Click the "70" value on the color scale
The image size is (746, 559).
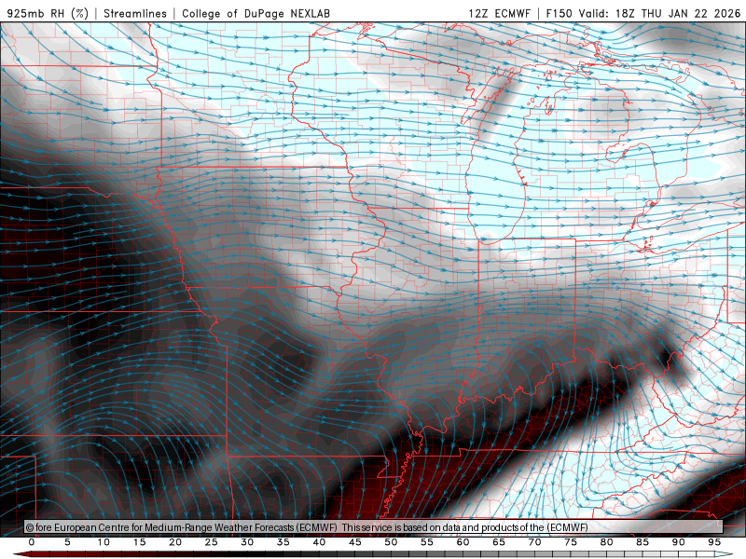click(x=534, y=542)
